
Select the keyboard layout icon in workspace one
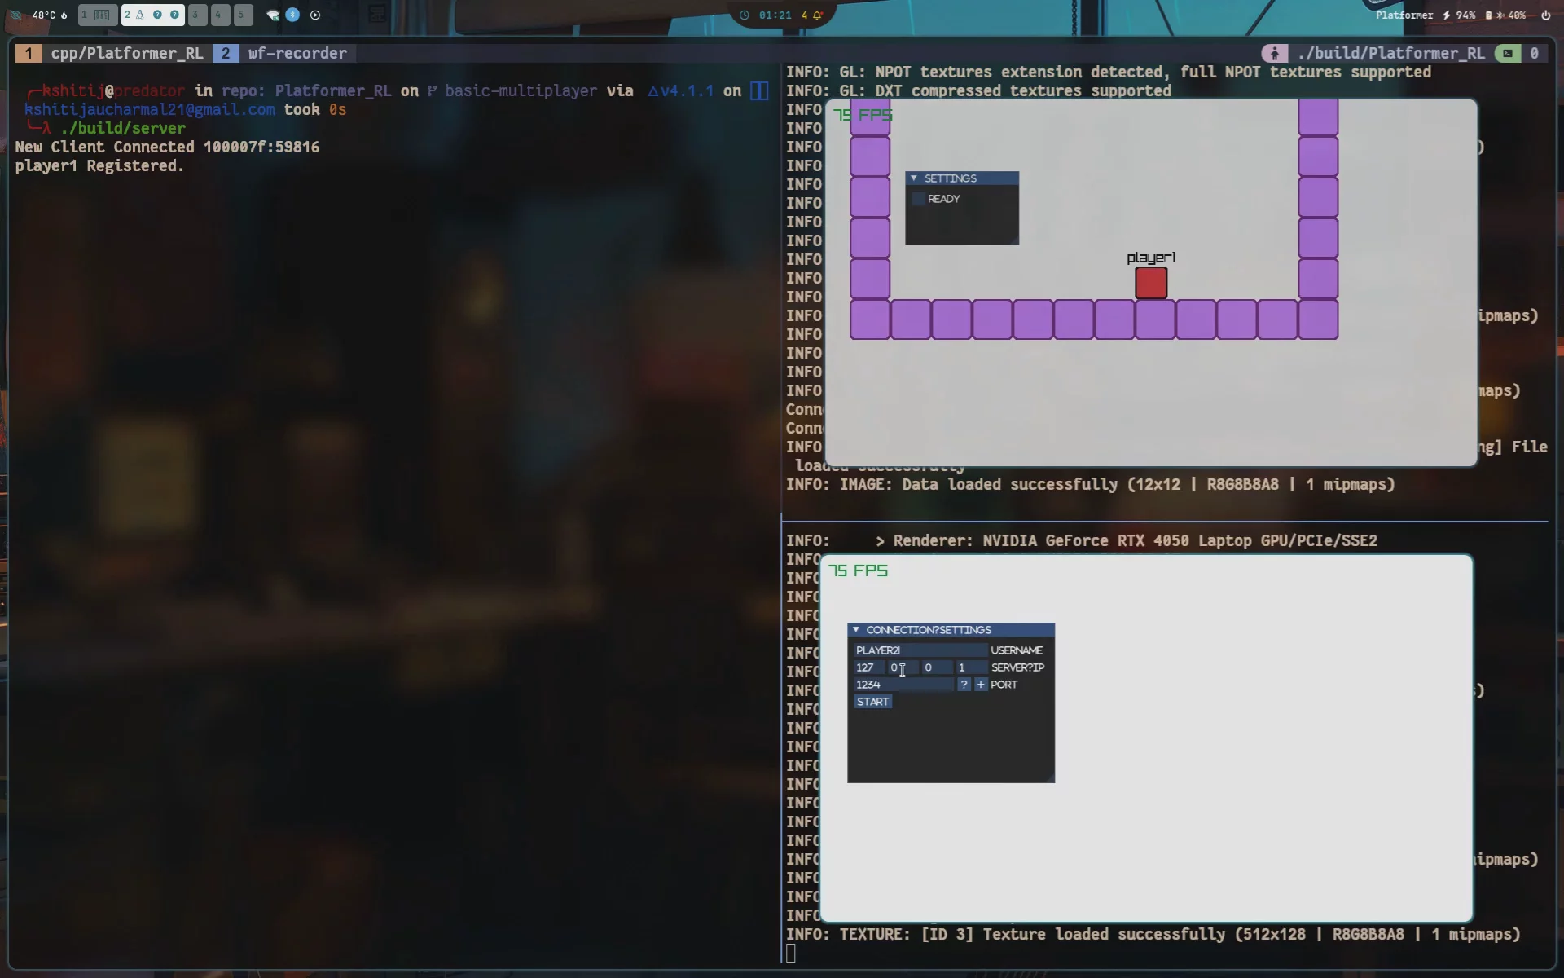pyautogui.click(x=101, y=14)
